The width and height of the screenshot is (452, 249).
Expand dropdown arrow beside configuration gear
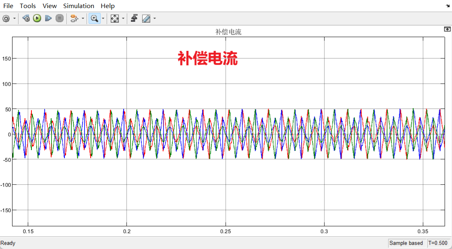[15, 18]
